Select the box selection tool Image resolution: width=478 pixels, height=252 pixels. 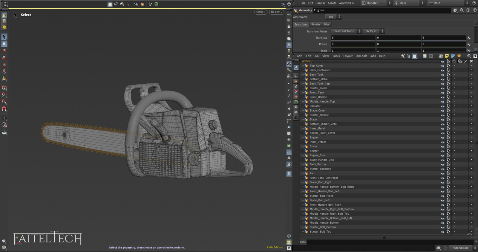click(110, 4)
